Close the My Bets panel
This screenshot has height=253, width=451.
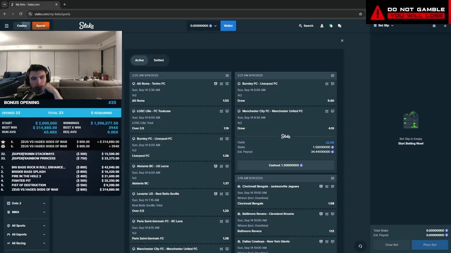pyautogui.click(x=342, y=40)
